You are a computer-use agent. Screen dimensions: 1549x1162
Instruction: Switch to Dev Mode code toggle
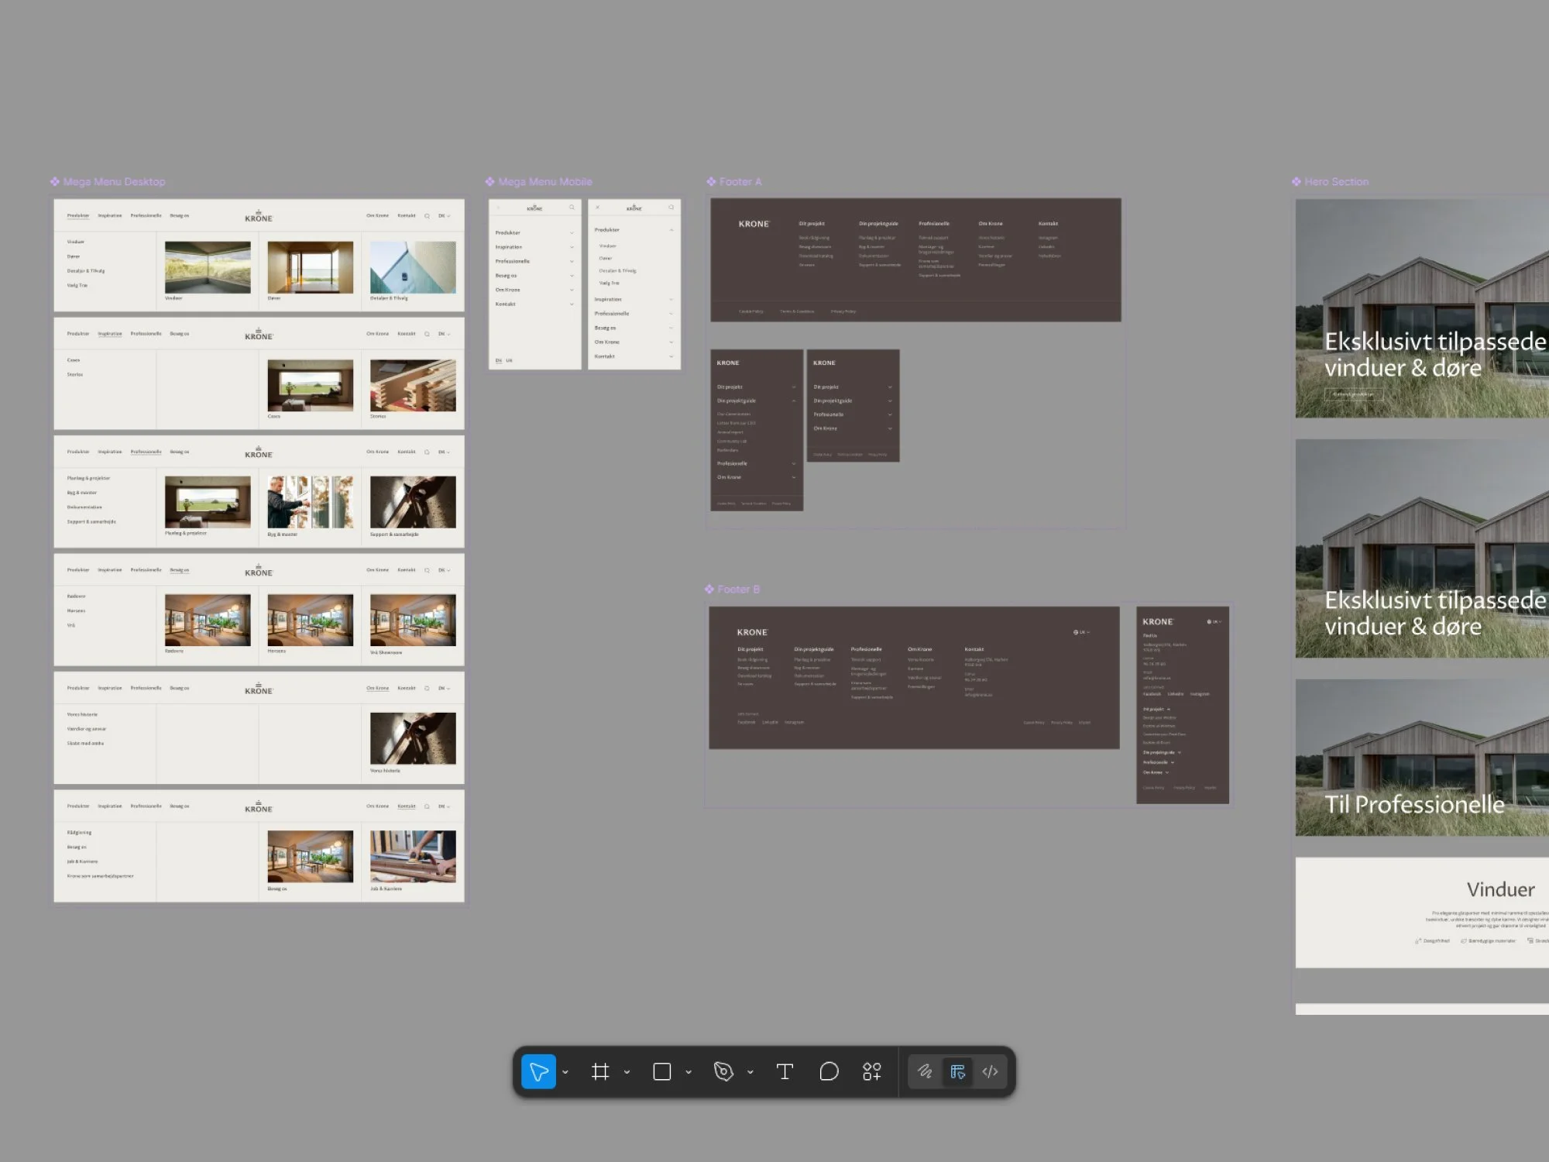coord(990,1072)
